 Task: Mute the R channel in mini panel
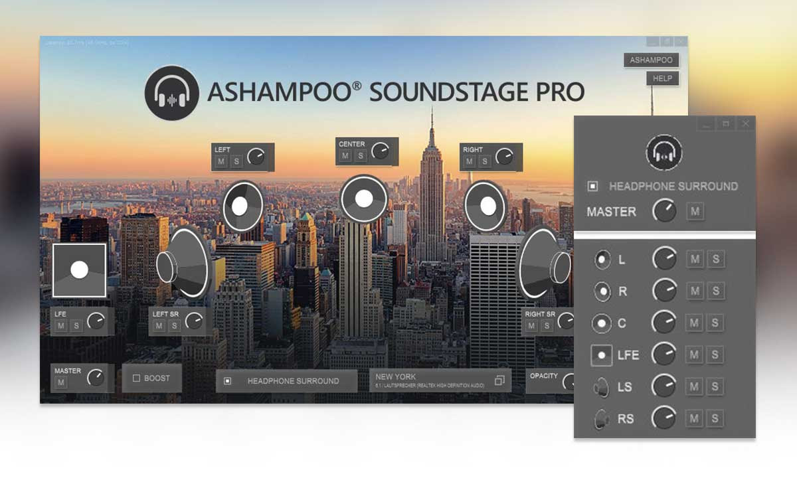(695, 291)
